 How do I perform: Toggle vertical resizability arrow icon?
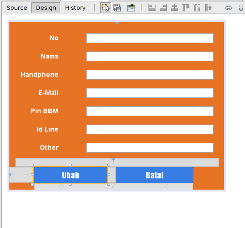[241, 8]
